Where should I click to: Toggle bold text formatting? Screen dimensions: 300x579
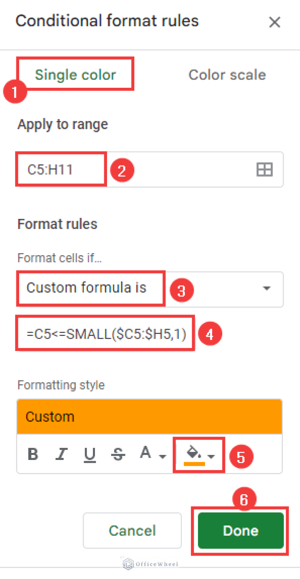coord(34,454)
